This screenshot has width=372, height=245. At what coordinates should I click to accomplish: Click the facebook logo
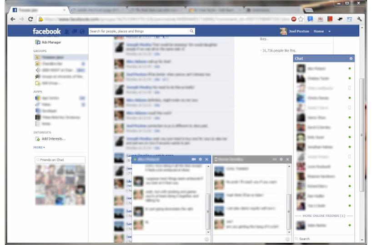[x=46, y=31]
